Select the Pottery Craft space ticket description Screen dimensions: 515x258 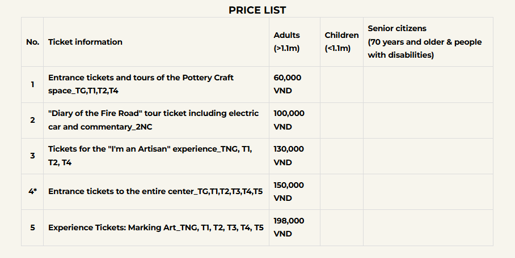click(141, 84)
